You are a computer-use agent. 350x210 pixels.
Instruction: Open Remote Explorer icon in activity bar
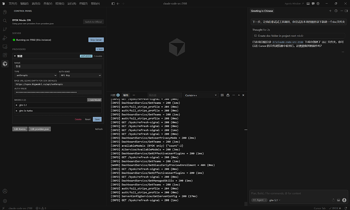point(5,47)
